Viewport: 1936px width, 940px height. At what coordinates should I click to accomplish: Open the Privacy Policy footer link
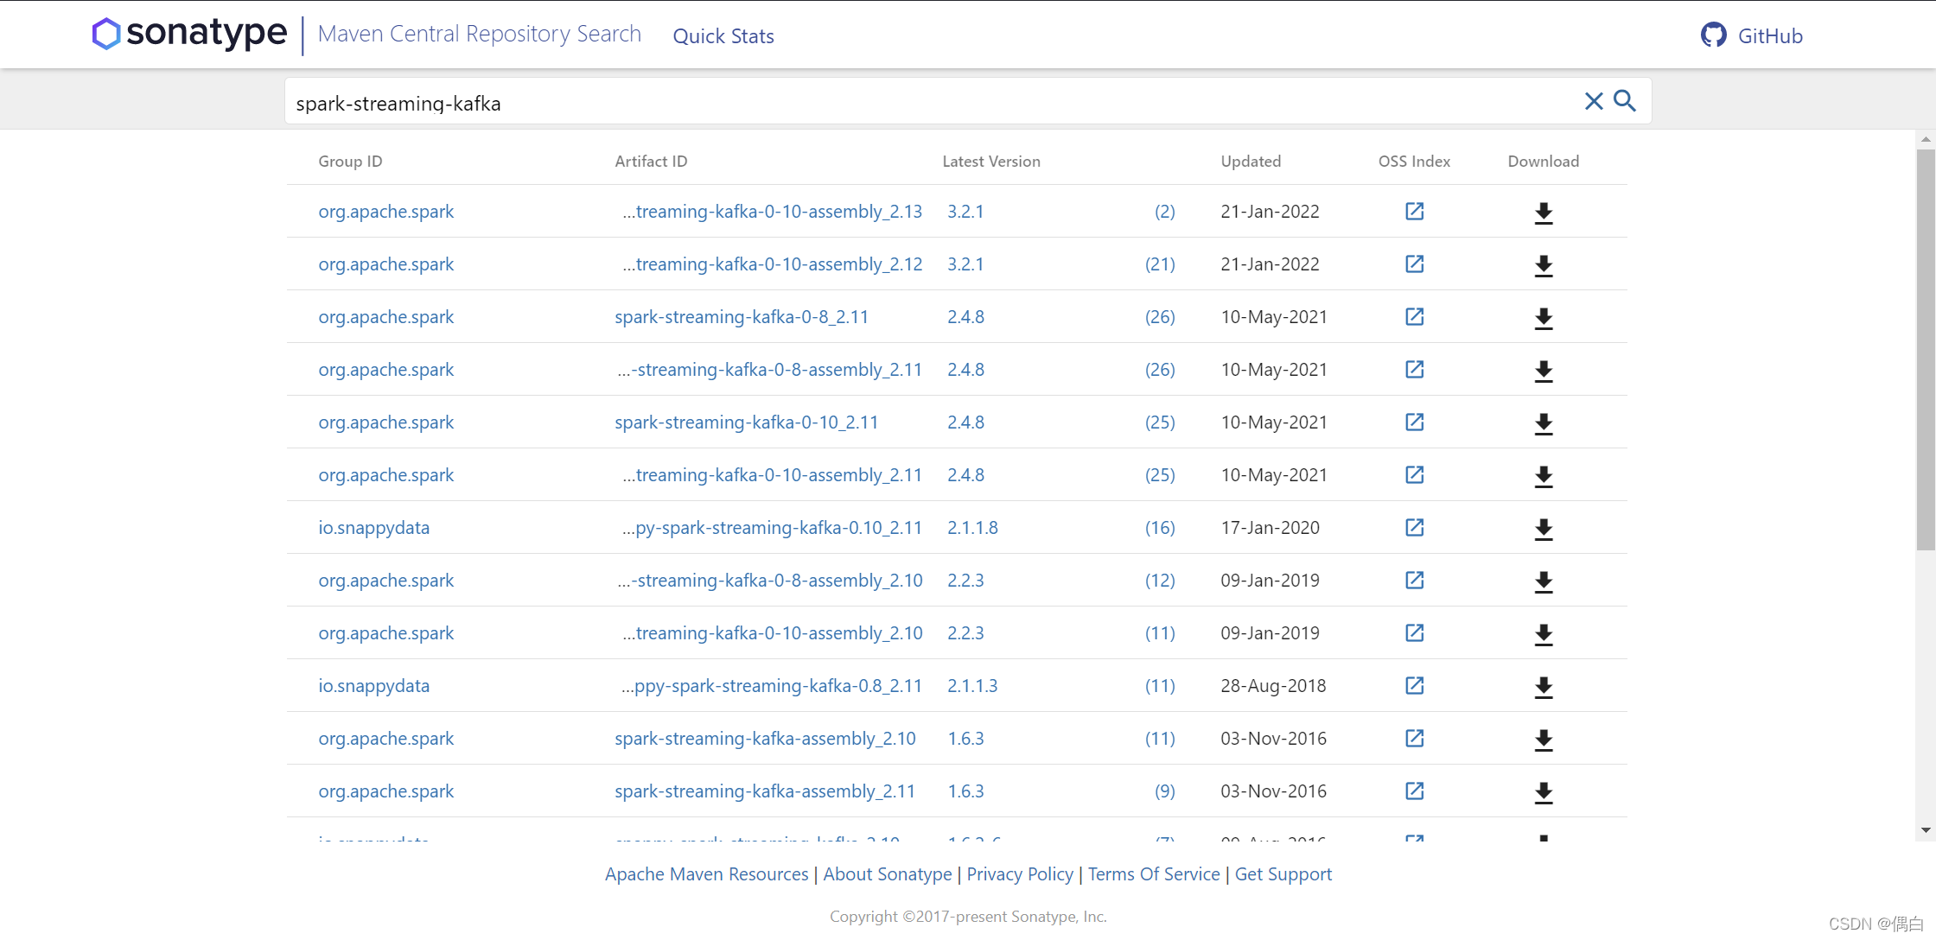point(1020,874)
